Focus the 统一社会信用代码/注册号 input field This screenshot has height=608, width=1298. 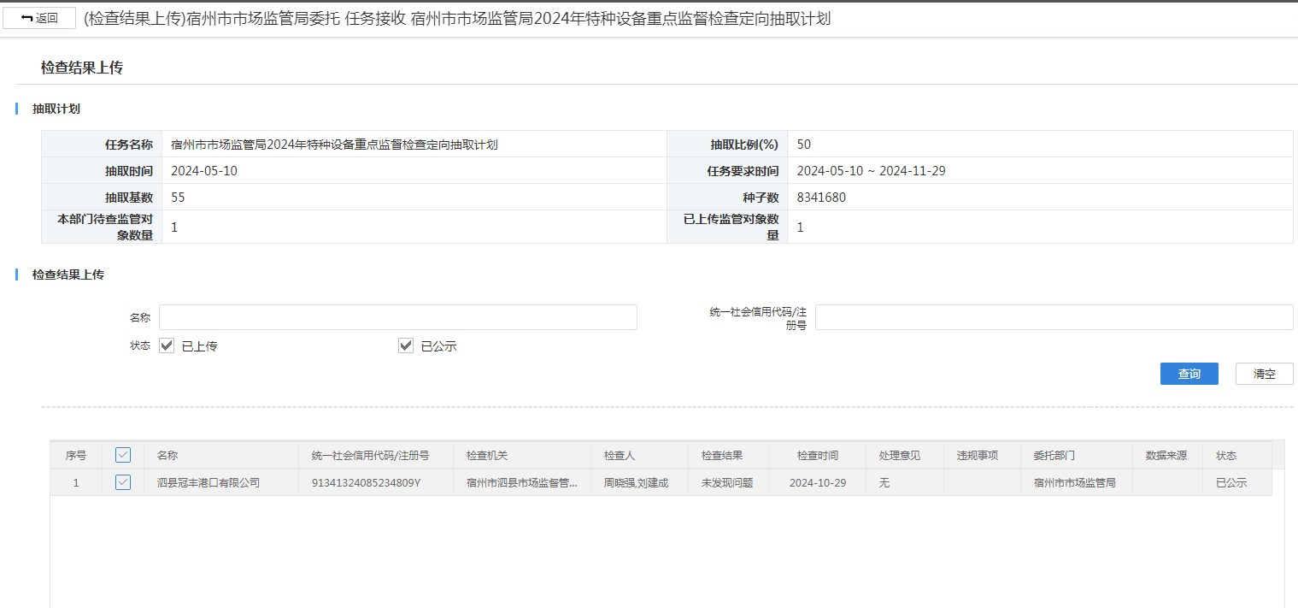pos(1054,317)
